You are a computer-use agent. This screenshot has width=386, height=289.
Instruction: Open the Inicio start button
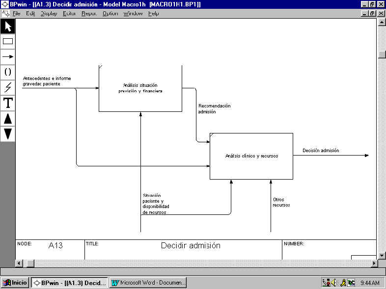[15, 282]
